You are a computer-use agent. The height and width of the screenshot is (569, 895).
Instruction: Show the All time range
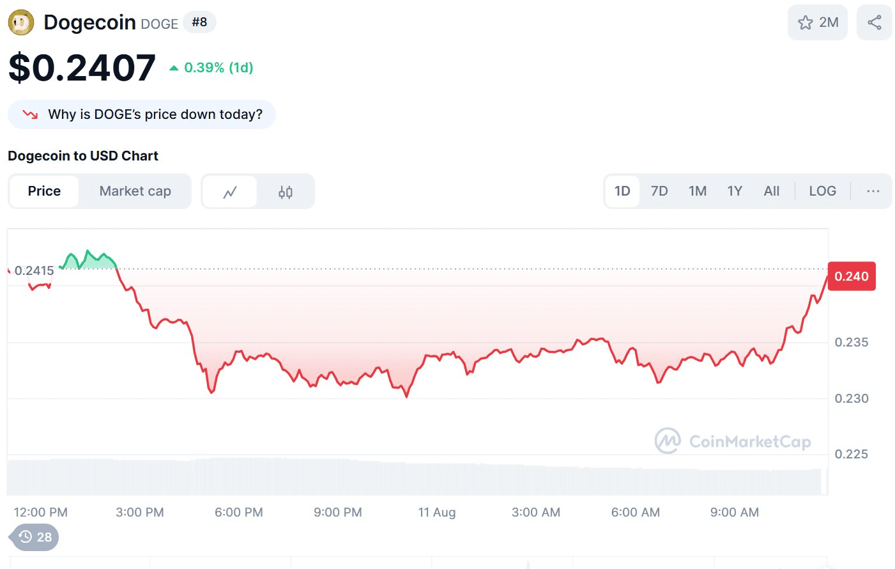pos(772,191)
